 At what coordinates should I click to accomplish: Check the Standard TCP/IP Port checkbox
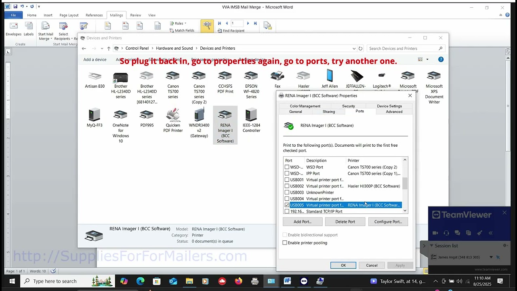click(x=287, y=211)
